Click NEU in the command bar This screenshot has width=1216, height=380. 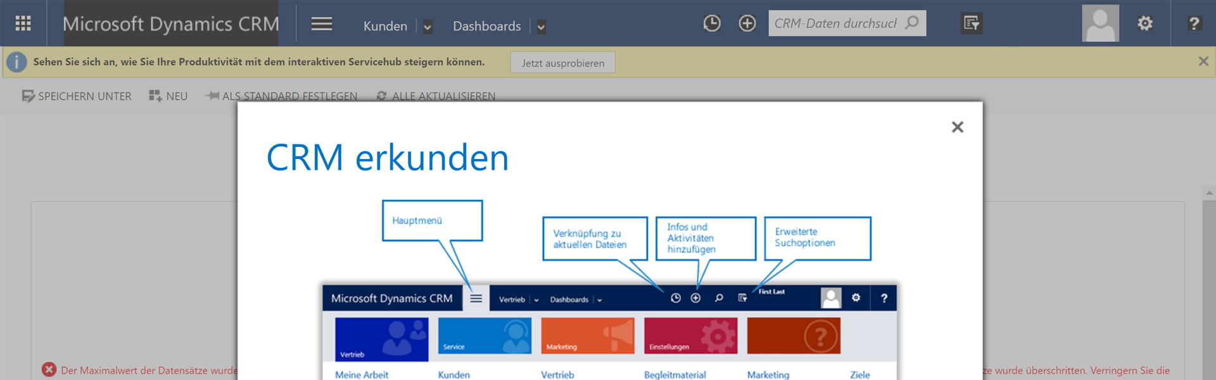168,96
